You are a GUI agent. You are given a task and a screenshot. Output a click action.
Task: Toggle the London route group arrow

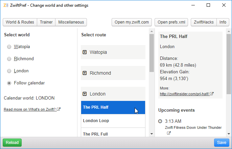tap(85, 94)
